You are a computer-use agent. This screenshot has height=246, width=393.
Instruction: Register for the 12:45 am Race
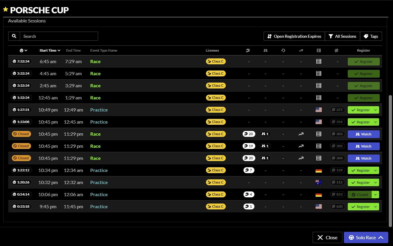363,98
